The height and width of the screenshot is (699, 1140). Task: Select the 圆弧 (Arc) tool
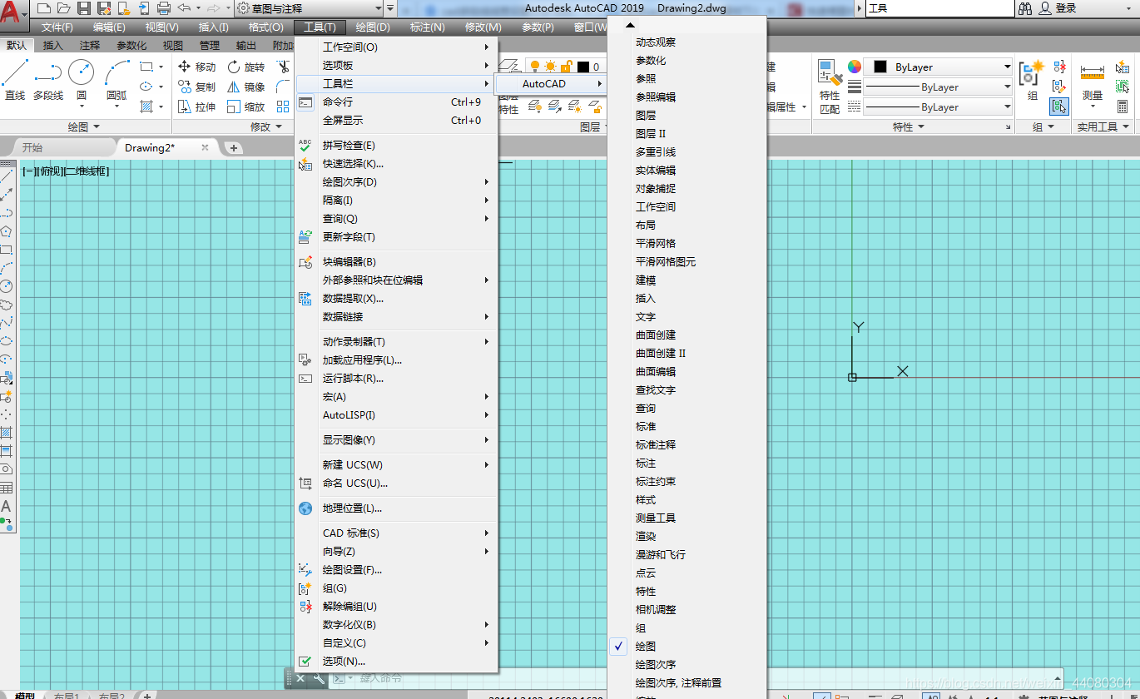tap(117, 81)
